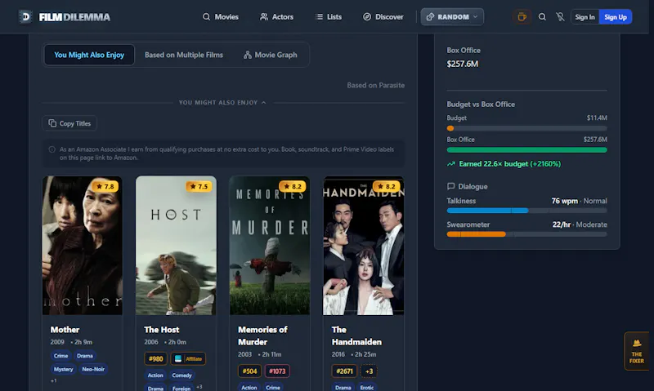Click the 76 wpm talkiness value
The height and width of the screenshot is (391, 654).
pyautogui.click(x=564, y=201)
